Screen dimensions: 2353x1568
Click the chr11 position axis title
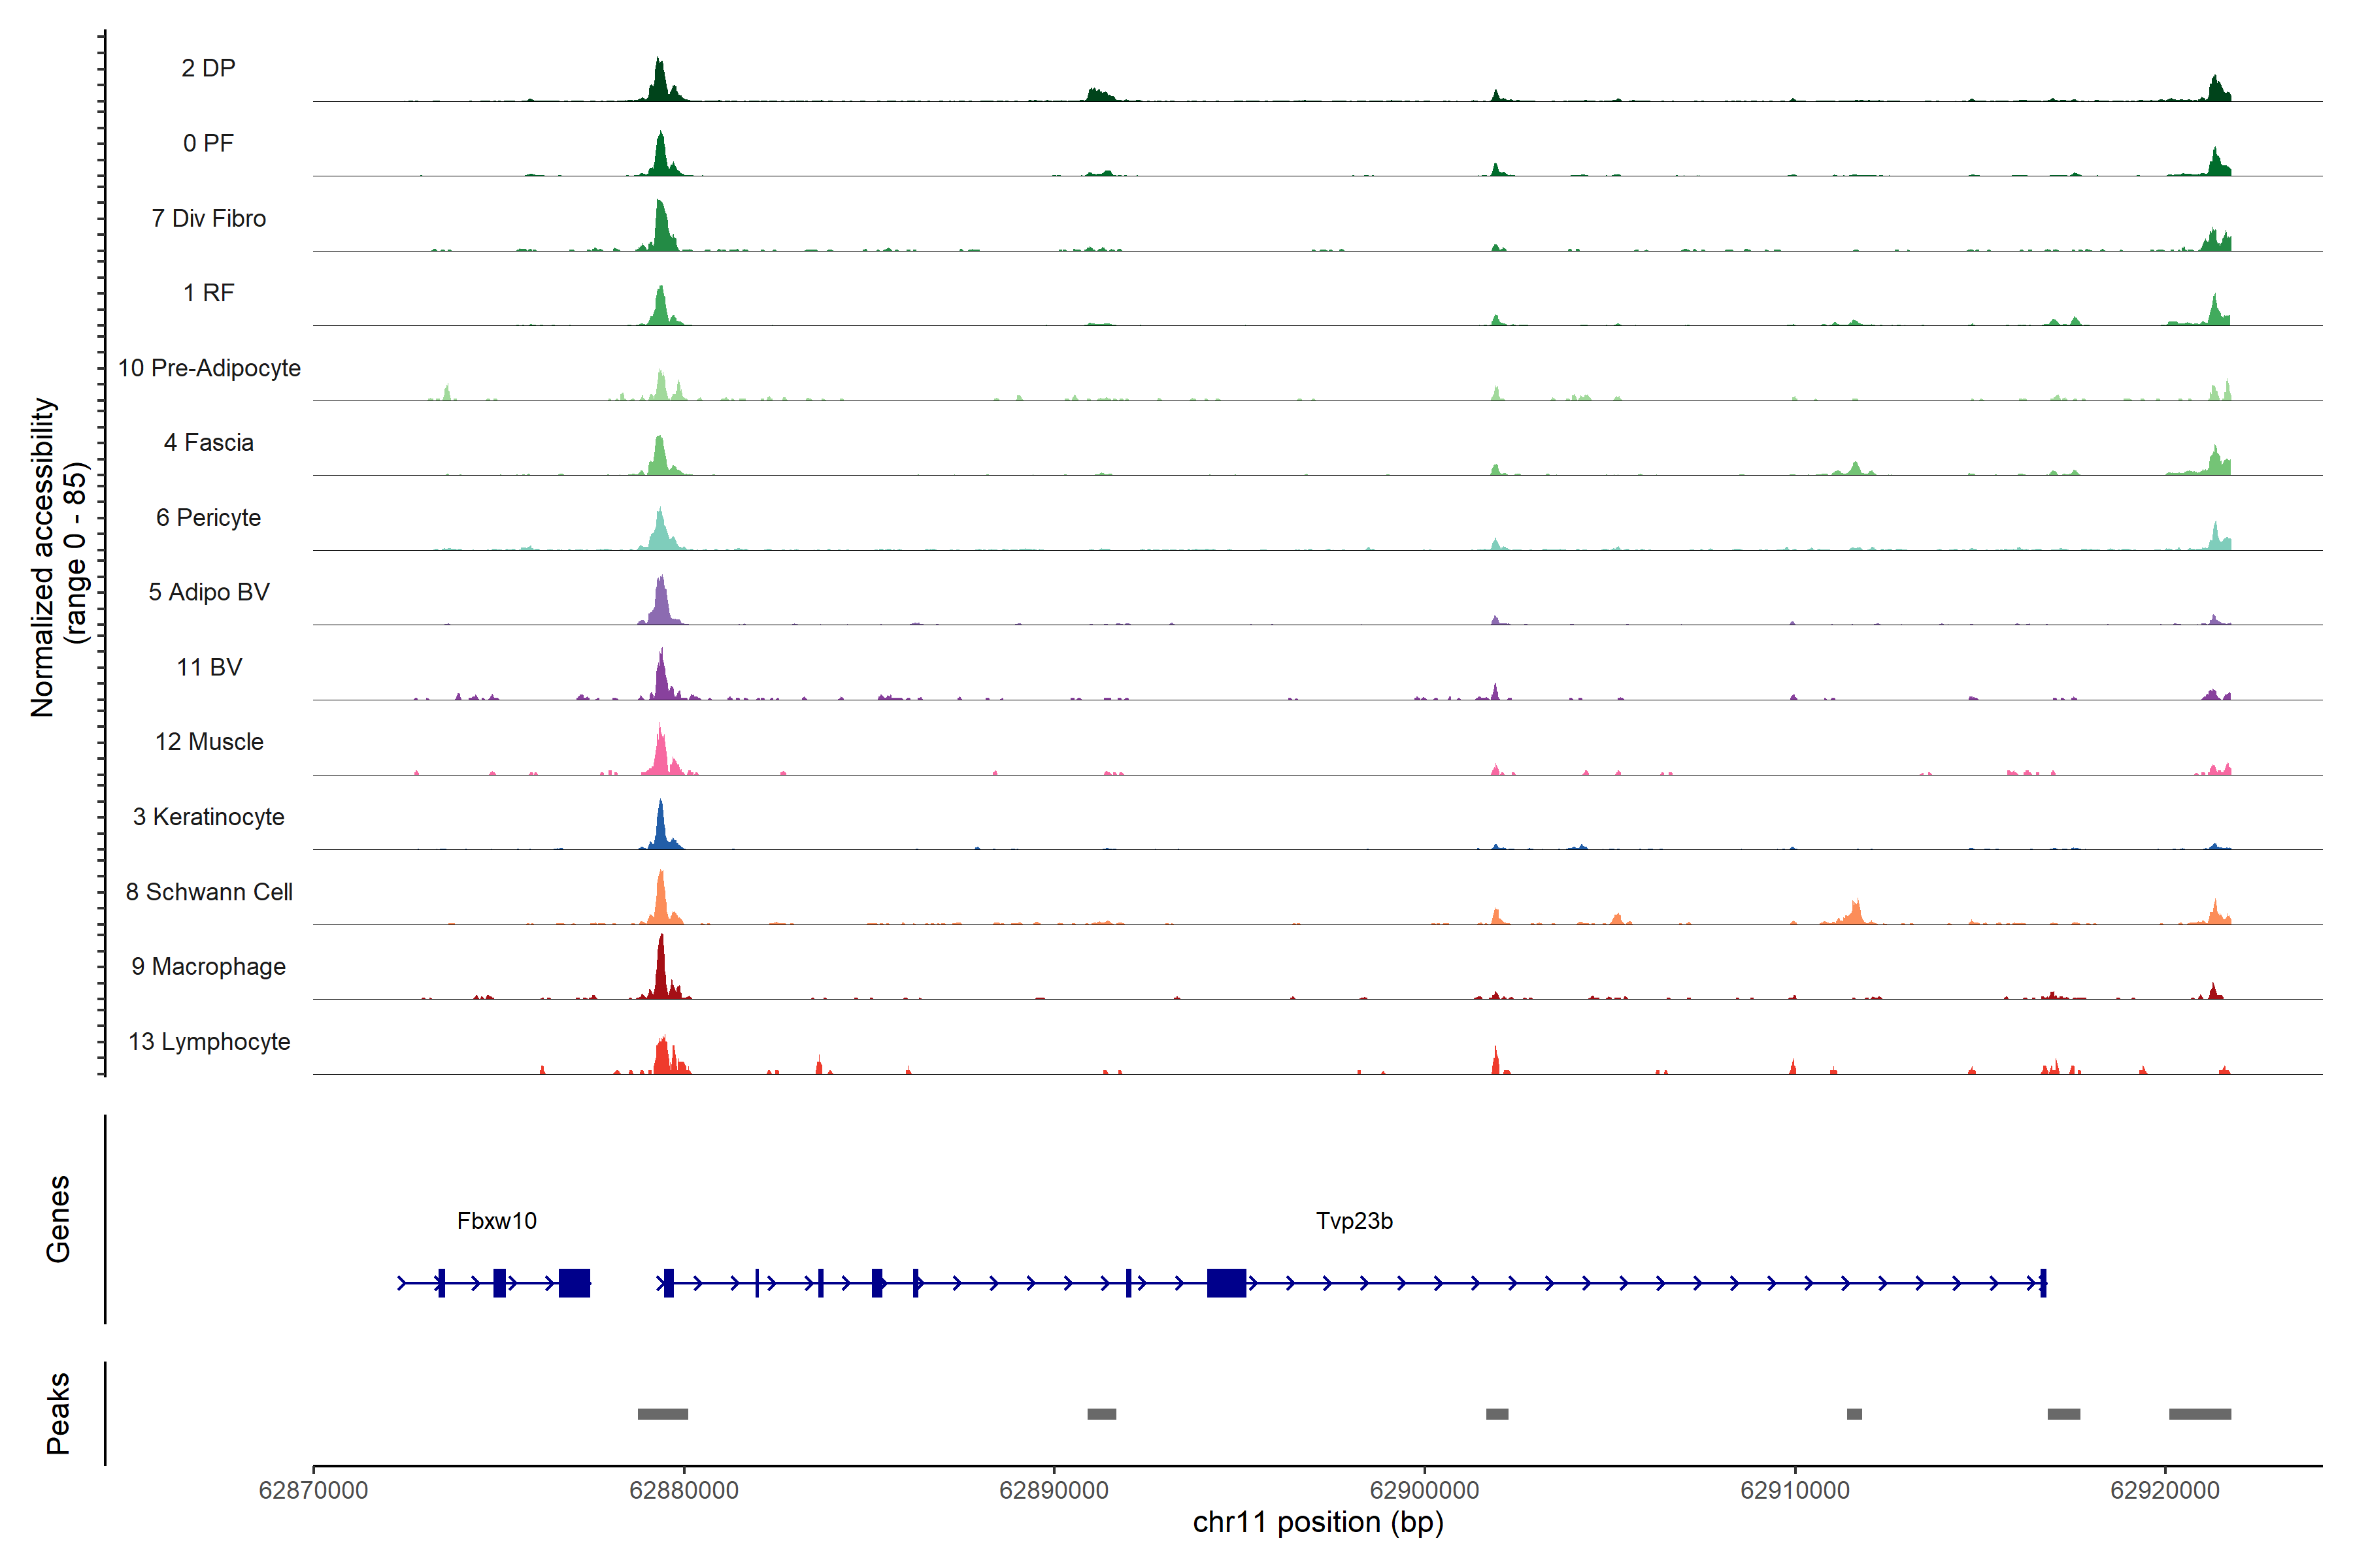1318,1523
